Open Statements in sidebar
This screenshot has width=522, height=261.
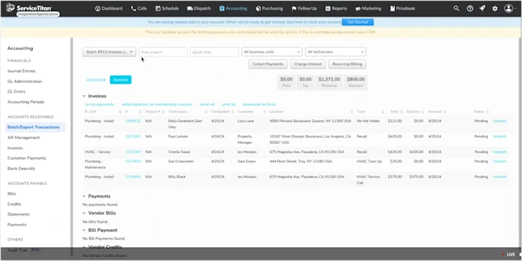(x=18, y=214)
